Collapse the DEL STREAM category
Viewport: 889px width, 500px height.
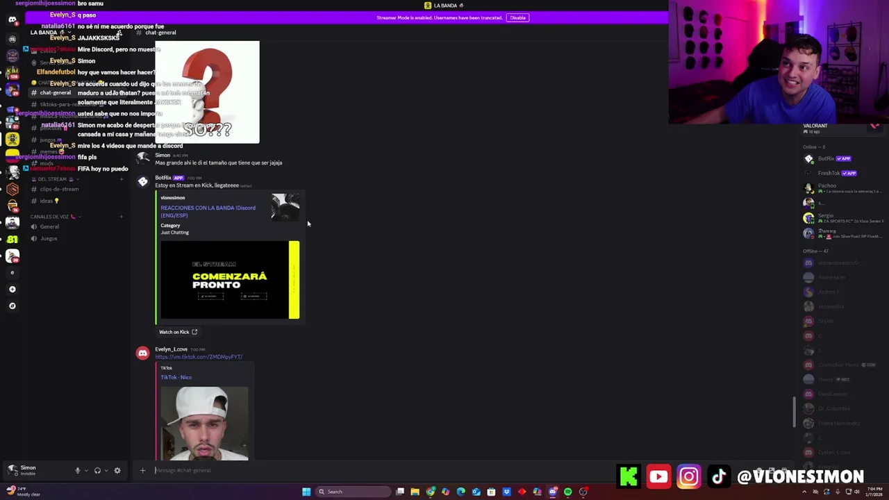[56, 179]
